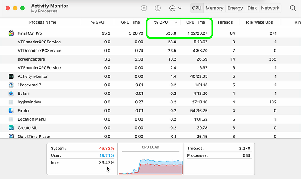Screen dimensions: 301x179
Task: Select the Disk tab
Action: pyautogui.click(x=252, y=8)
